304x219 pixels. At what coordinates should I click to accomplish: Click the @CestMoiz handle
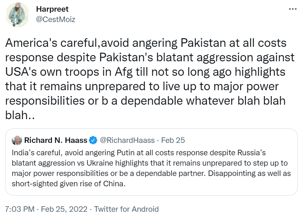coord(55,19)
